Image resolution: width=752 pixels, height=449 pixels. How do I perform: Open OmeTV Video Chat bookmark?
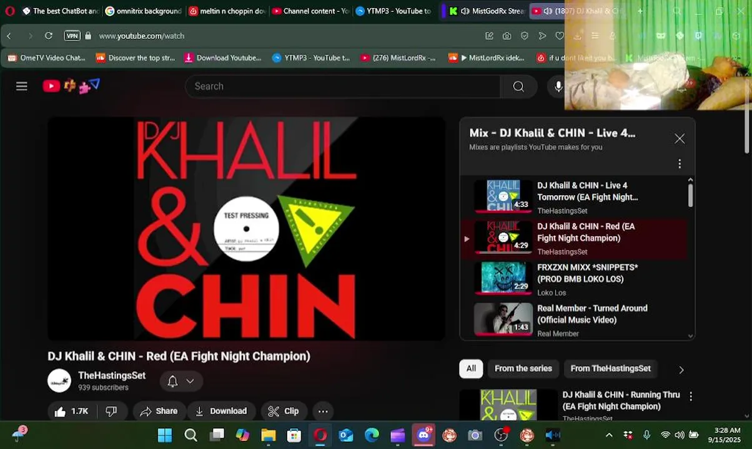[46, 58]
